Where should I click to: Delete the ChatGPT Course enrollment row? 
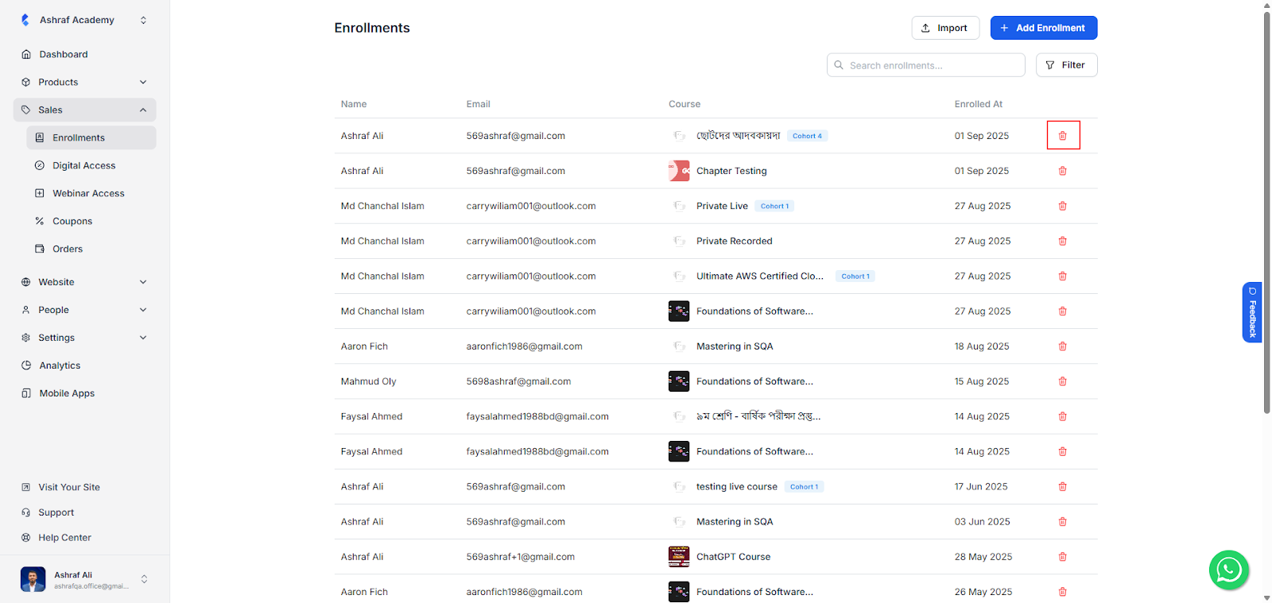(x=1062, y=557)
